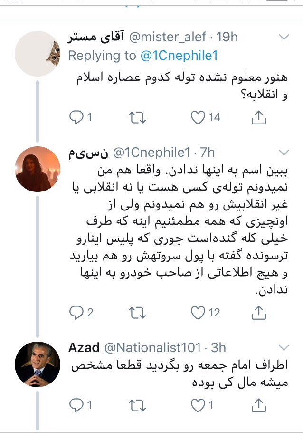303x440 pixels.
Task: Open the @Nationalist101 profile handle
Action: [152, 347]
